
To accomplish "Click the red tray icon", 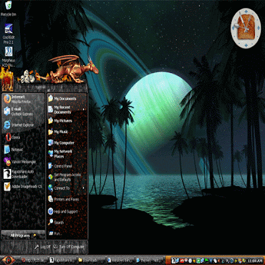I will coord(182,260).
